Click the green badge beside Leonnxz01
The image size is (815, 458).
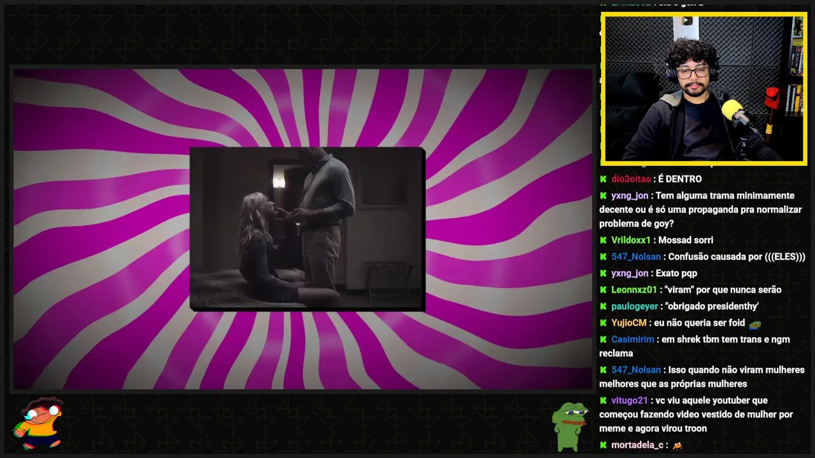pyautogui.click(x=603, y=290)
